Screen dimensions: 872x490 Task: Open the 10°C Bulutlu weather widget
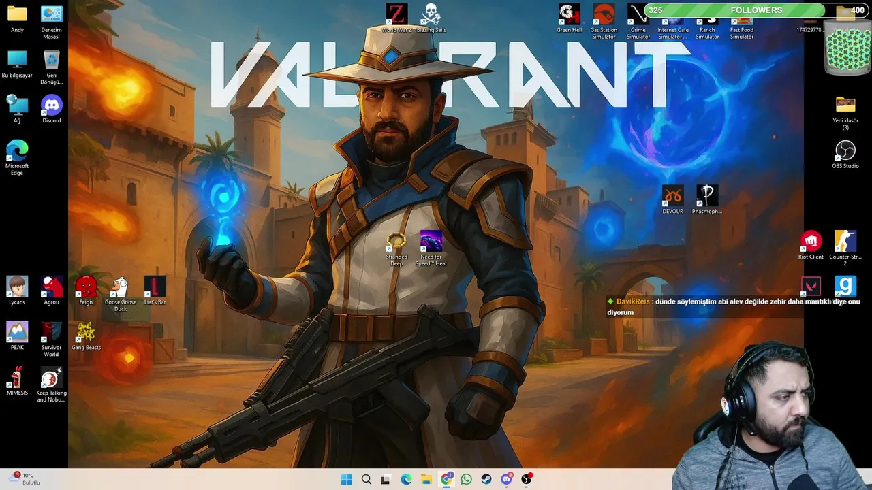[25, 479]
